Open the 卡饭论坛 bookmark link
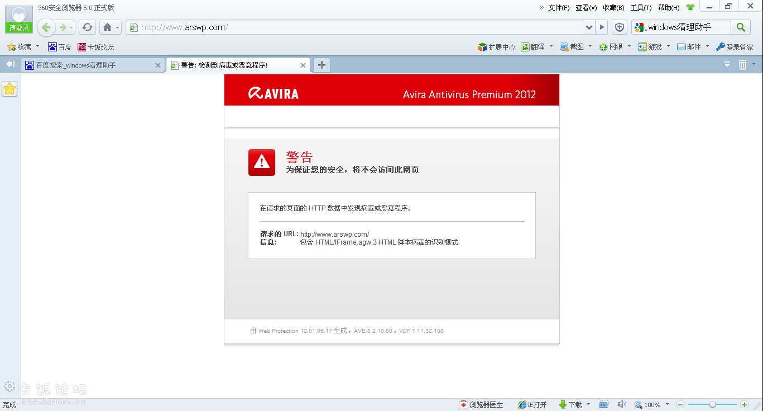The image size is (763, 411). pyautogui.click(x=95, y=47)
